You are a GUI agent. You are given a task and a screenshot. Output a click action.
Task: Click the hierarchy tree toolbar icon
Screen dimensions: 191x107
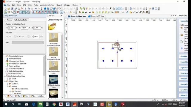127,12
